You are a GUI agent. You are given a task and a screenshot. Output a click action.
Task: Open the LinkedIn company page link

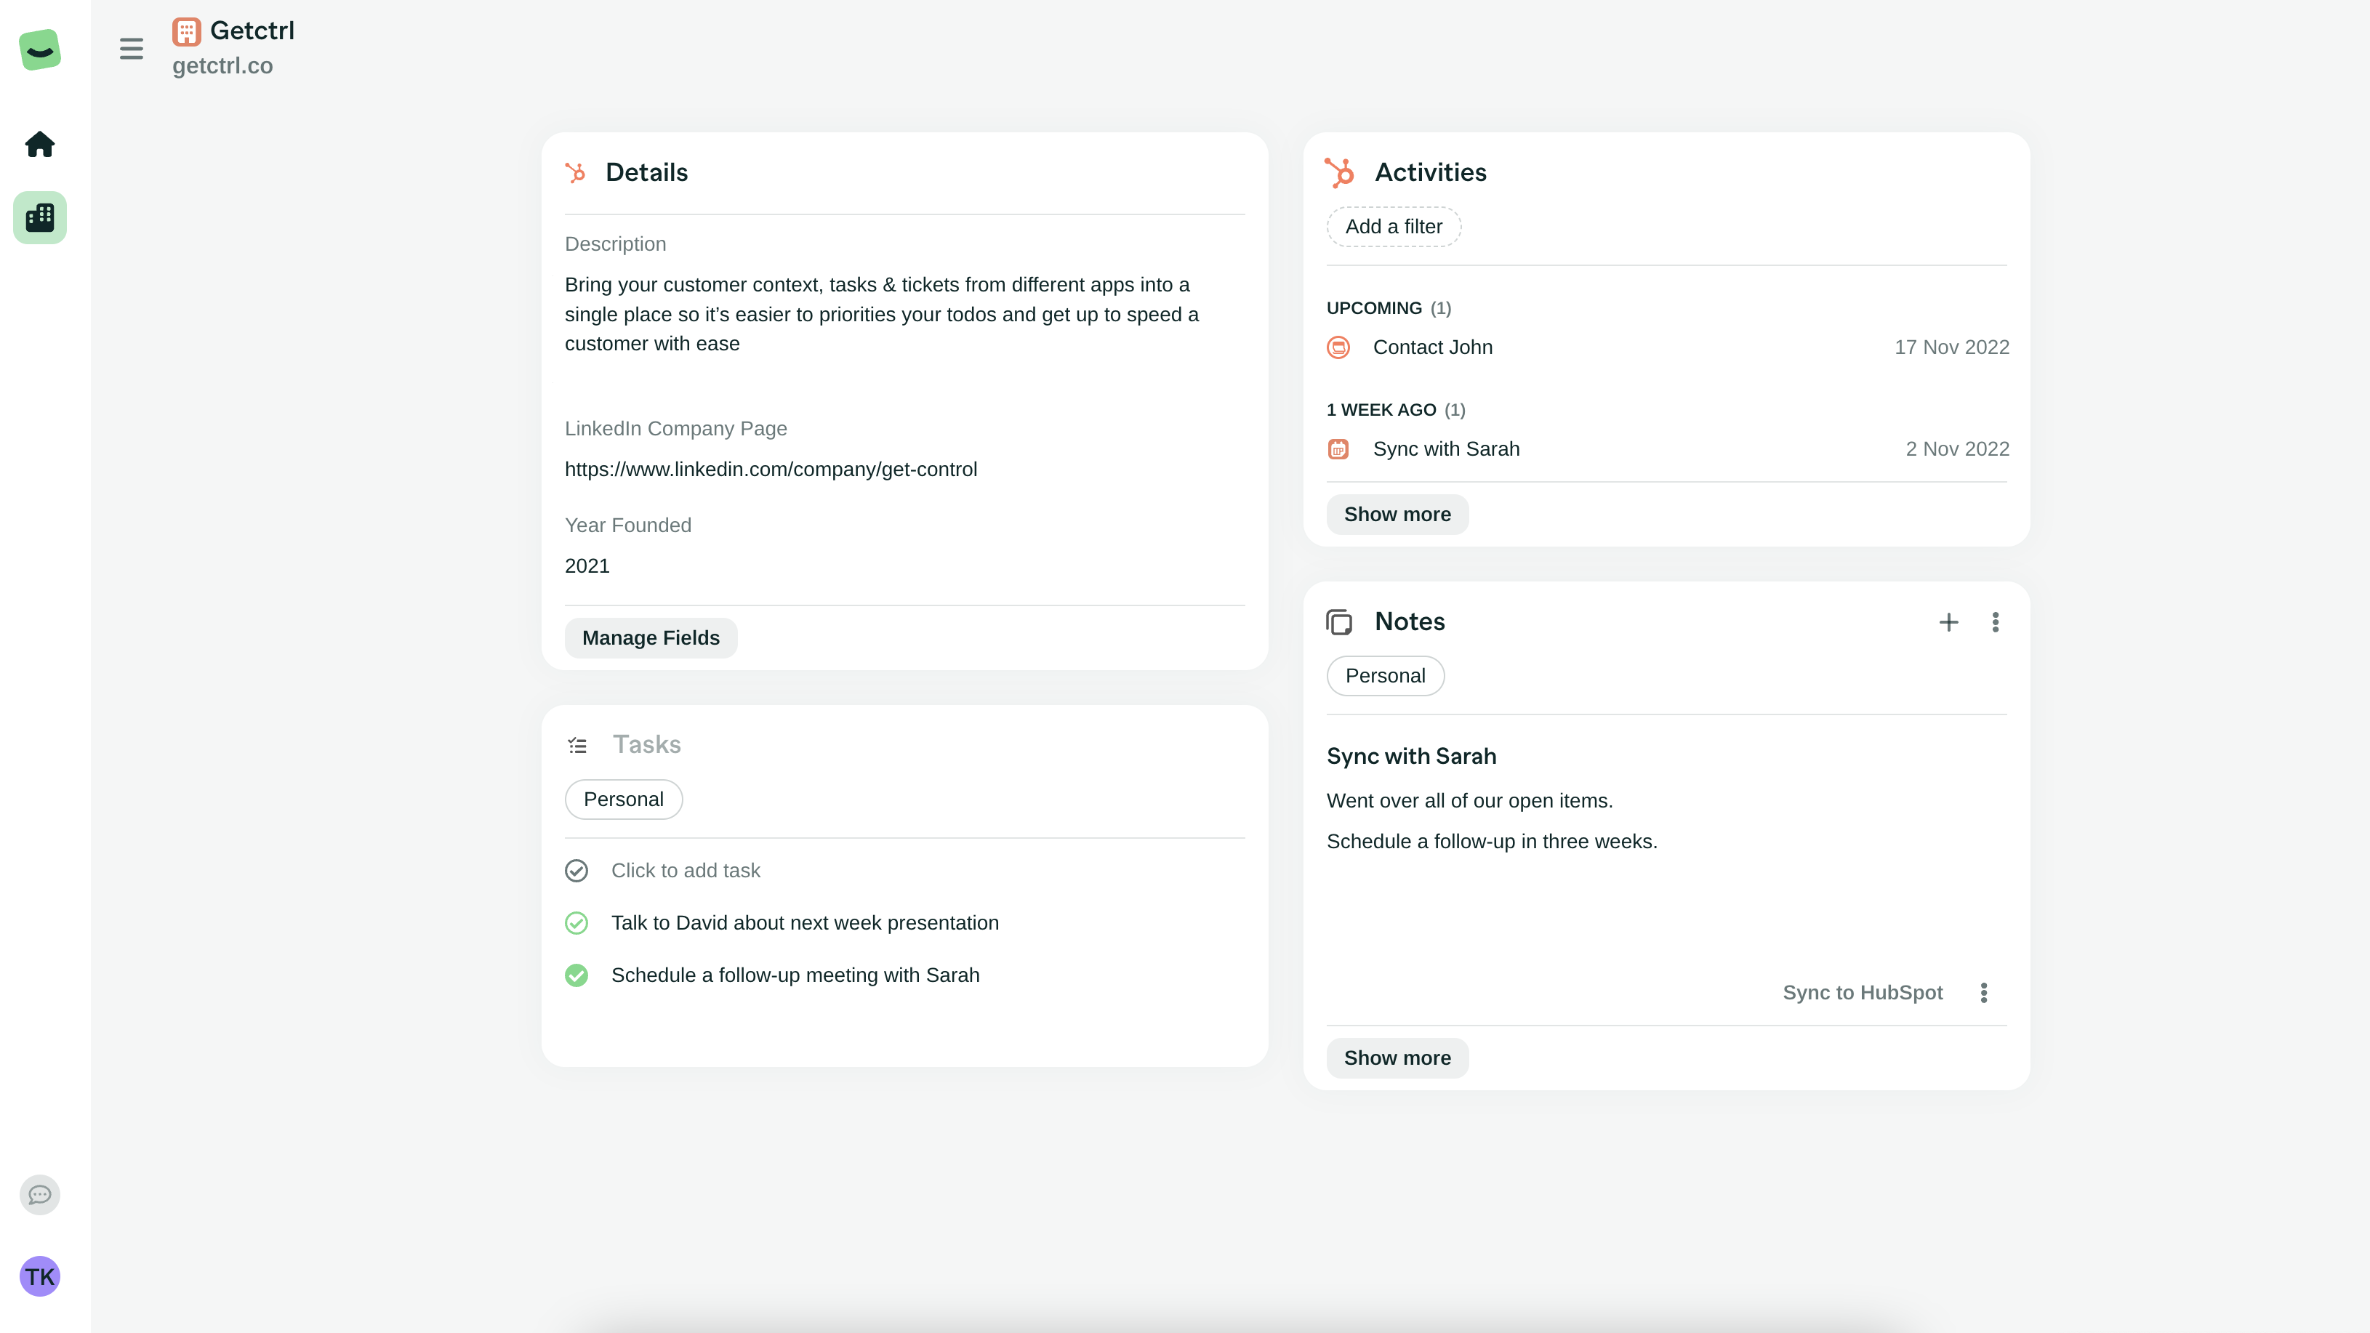pos(771,470)
